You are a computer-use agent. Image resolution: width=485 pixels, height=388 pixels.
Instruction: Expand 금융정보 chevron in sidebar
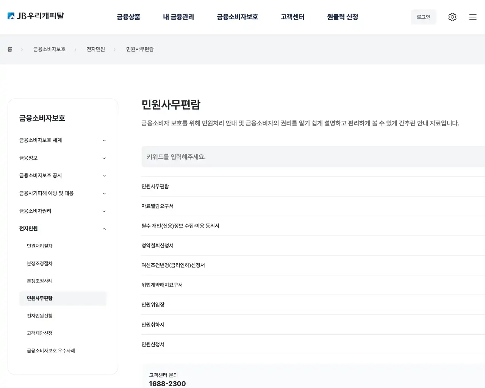pos(104,158)
